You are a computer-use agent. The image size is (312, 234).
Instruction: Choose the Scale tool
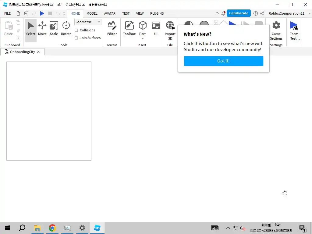coord(54,28)
